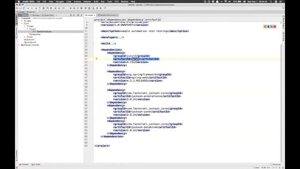
Task: Toggle the Project tool window side button
Action: [16, 19]
